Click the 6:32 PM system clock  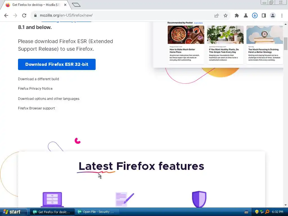pos(278,212)
